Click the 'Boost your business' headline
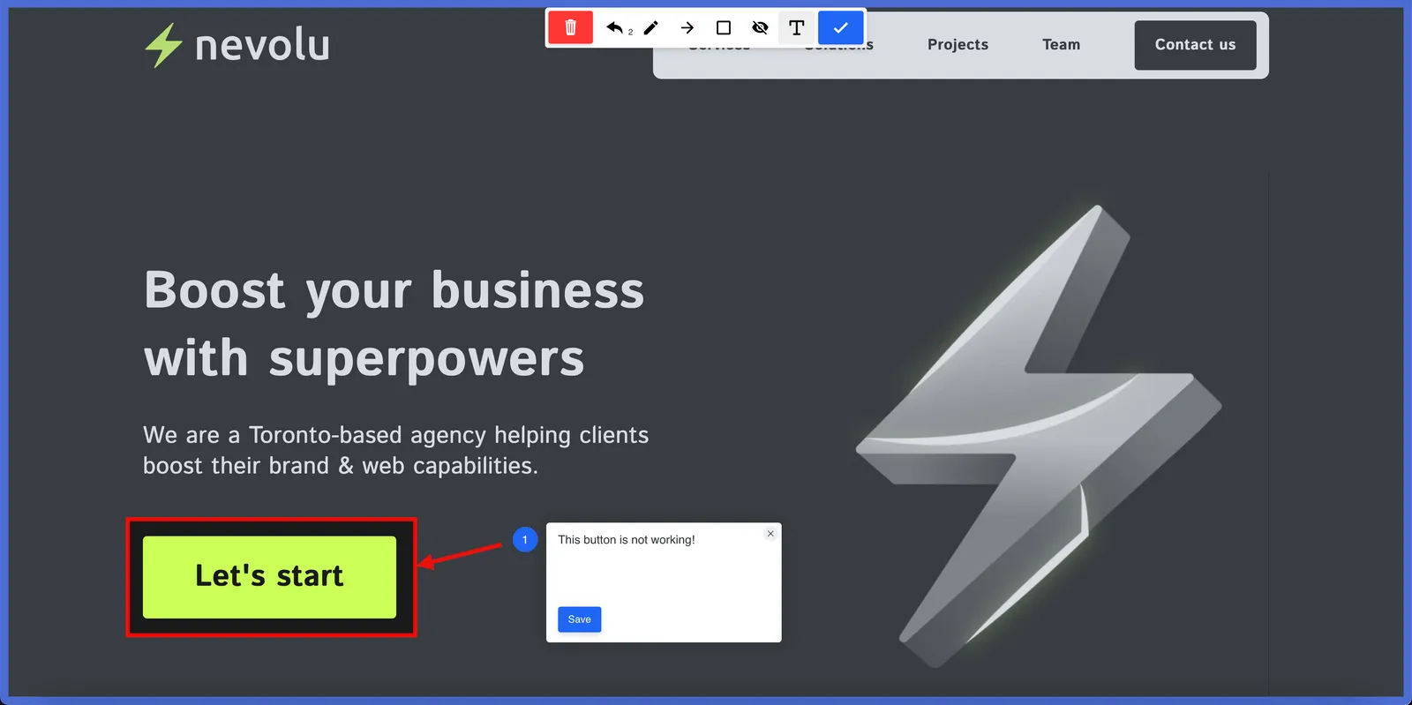The width and height of the screenshot is (1412, 705). point(394,290)
